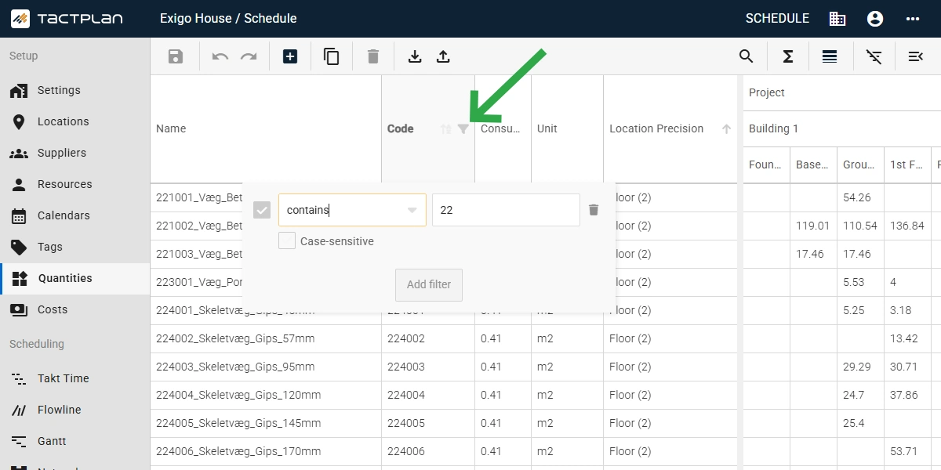Viewport: 941px width, 470px height.
Task: Click the quantity cell 53.71
Action: pos(907,451)
